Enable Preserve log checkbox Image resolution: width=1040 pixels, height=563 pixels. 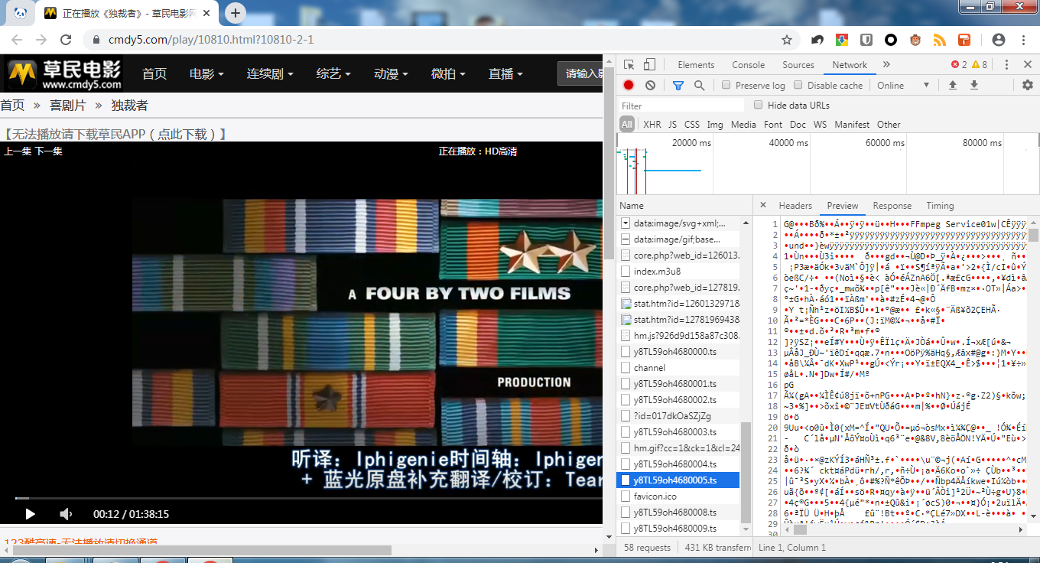click(726, 85)
